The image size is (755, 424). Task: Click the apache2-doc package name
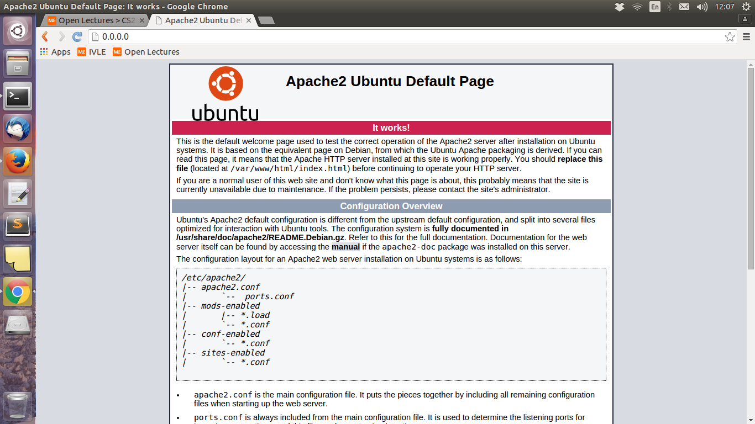[x=409, y=247]
